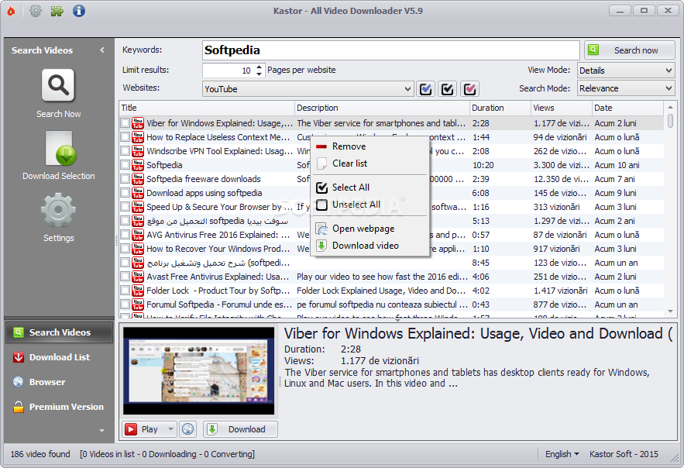
Task: Tick checkbox for How to Replace Useless Context
Action: tap(125, 137)
